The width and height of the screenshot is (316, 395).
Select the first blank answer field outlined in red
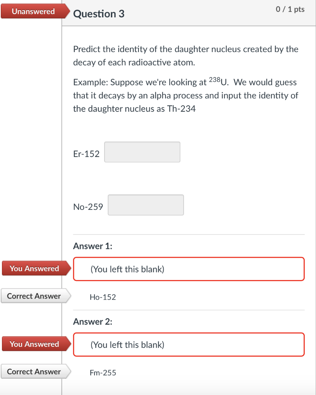[x=189, y=269]
